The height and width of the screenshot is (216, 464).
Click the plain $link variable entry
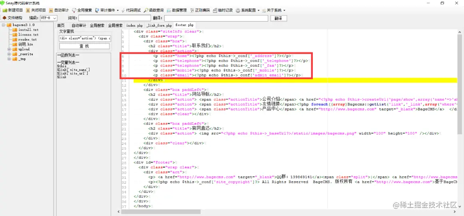[62, 77]
